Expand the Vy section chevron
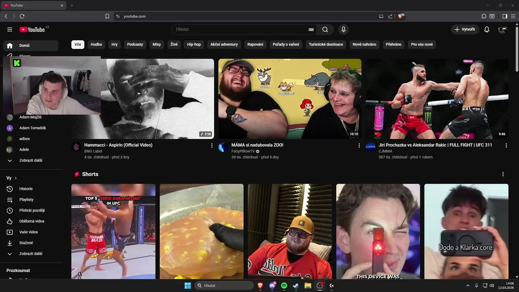This screenshot has height=292, width=519. 16,178
